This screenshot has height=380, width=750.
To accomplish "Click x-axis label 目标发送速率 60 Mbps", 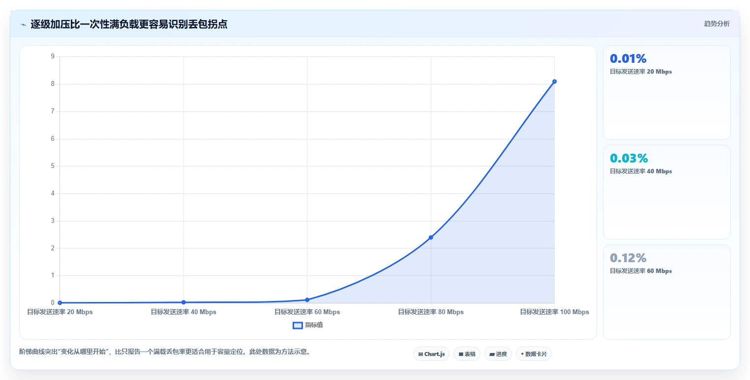I will coord(307,312).
